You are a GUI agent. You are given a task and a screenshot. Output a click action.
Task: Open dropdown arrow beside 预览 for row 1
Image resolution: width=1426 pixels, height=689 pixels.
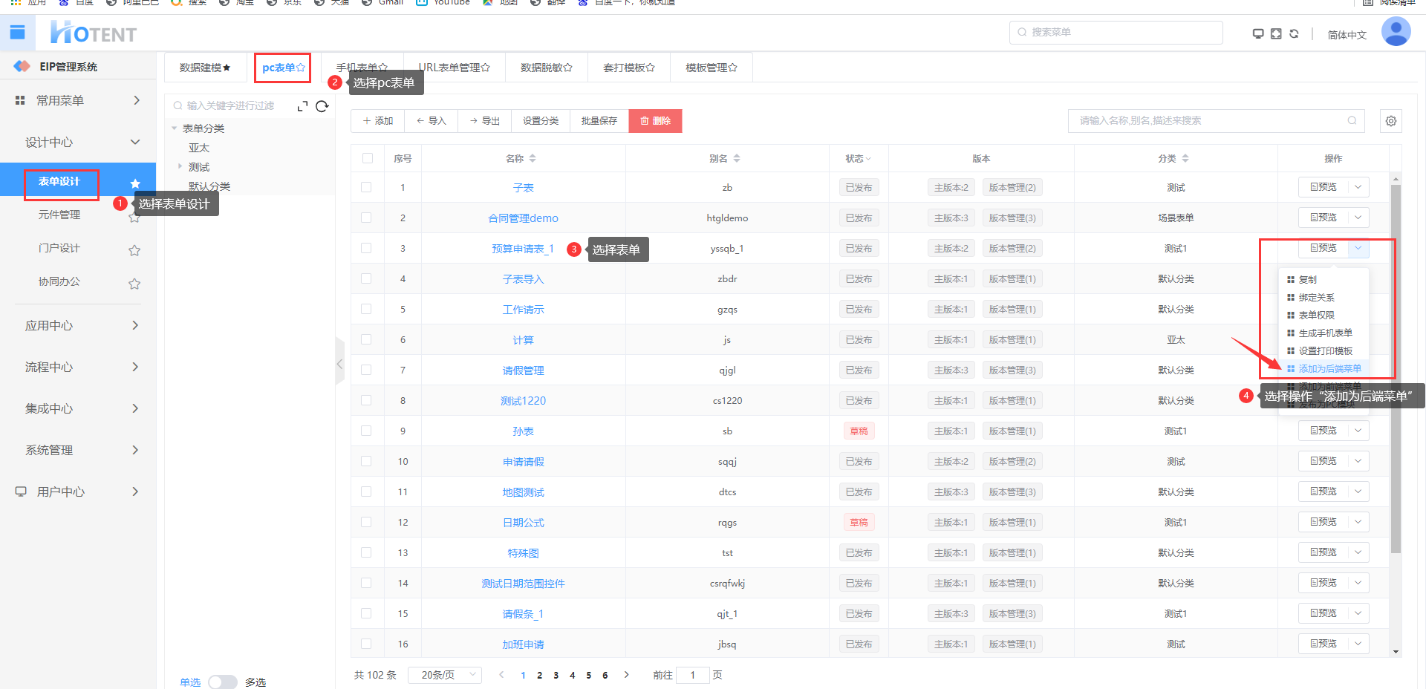(x=1358, y=187)
